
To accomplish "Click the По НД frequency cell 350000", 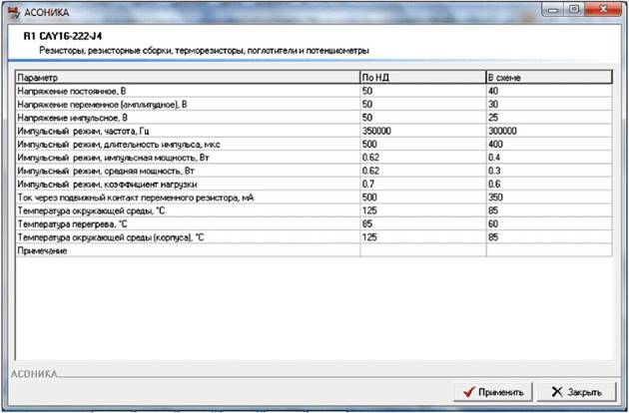I will (421, 131).
